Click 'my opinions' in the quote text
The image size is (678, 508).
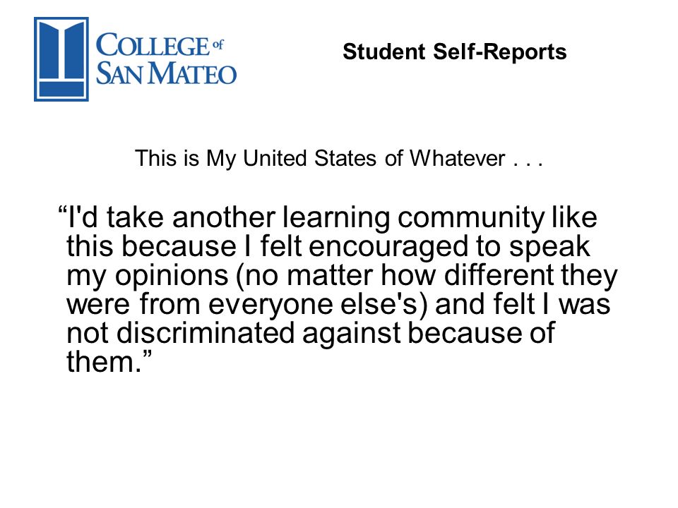click(147, 276)
